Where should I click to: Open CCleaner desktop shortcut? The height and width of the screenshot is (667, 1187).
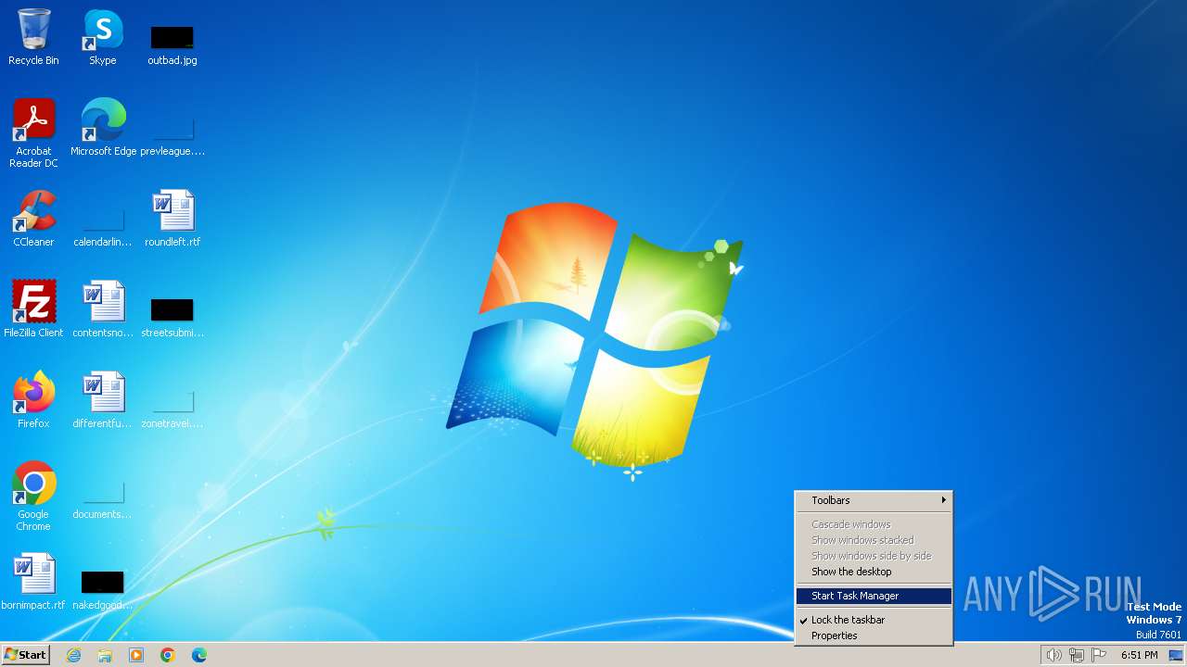(x=33, y=219)
